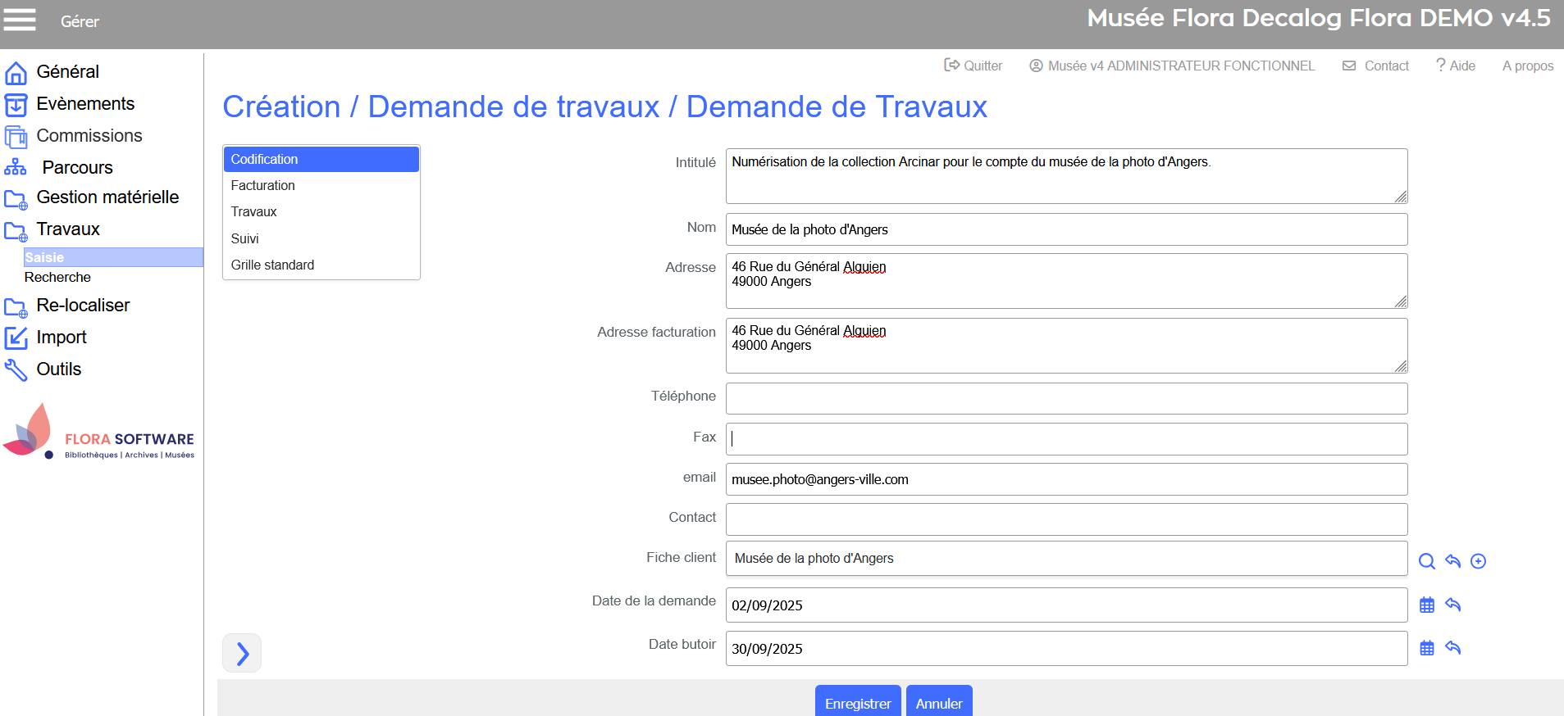The height and width of the screenshot is (716, 1564).
Task: Click into the Téléphone input field
Action: 1066,398
